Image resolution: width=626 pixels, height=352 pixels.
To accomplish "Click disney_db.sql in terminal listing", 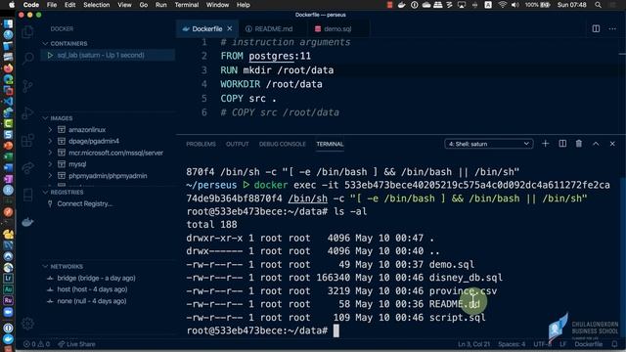I will tap(466, 278).
